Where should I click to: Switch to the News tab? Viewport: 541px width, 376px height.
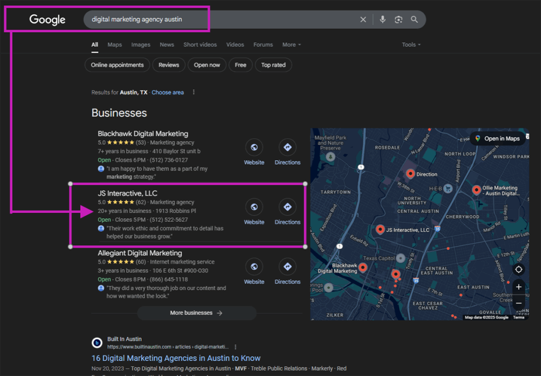tap(166, 44)
